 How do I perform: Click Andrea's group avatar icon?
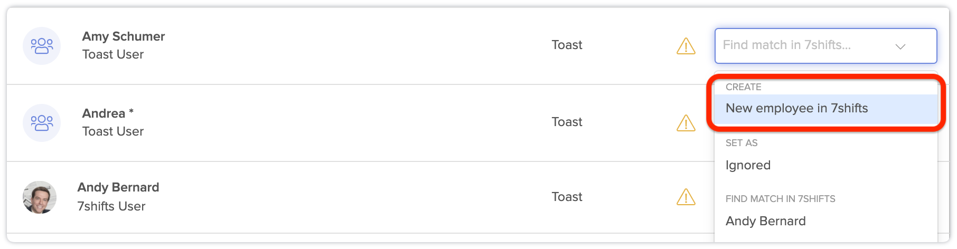(x=42, y=123)
